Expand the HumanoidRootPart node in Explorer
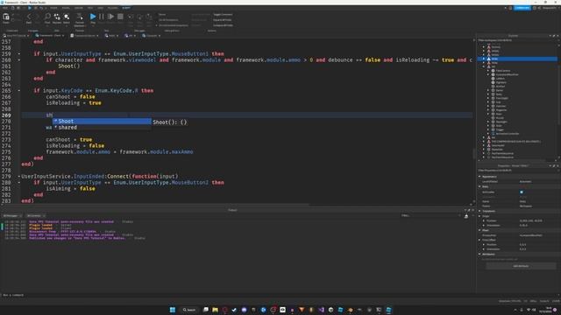Screen dimensions: 561x315 [x=488, y=74]
